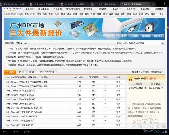Click the 今日报价 banner button
Screen dimensions: 169x135
pyautogui.click(x=134, y=36)
